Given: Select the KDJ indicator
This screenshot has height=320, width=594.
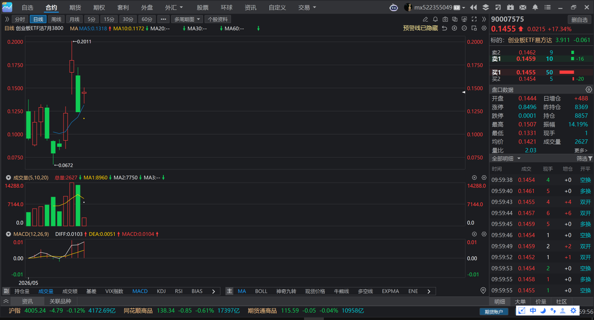Looking at the screenshot, I should [x=161, y=291].
